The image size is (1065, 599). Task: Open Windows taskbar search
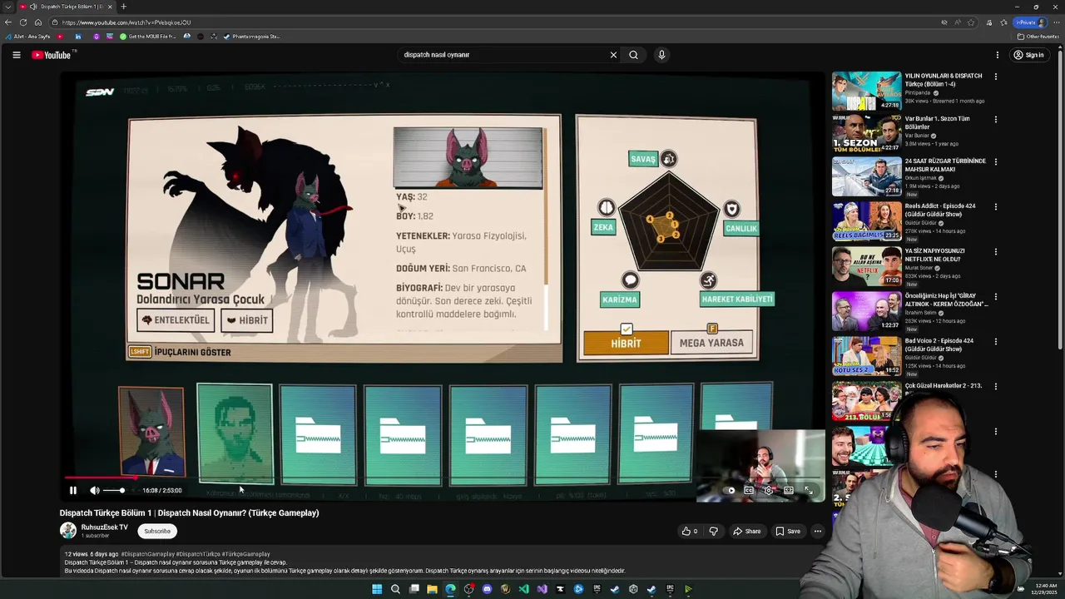click(395, 589)
